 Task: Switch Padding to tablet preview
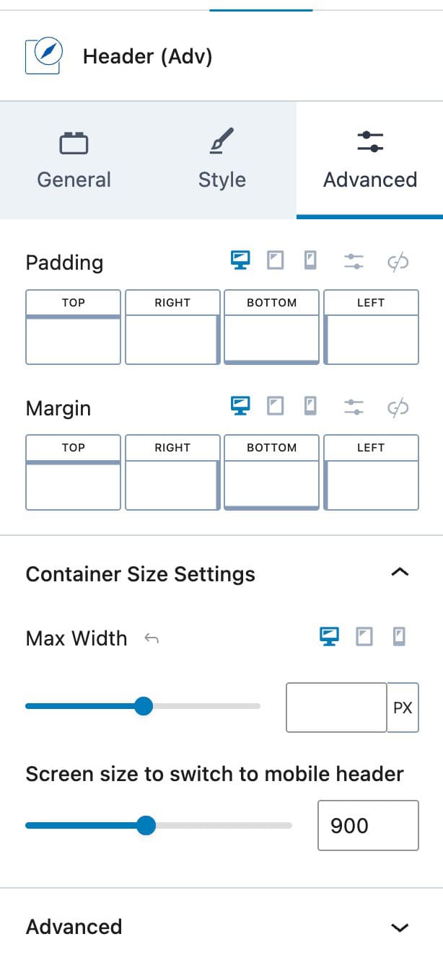(275, 260)
